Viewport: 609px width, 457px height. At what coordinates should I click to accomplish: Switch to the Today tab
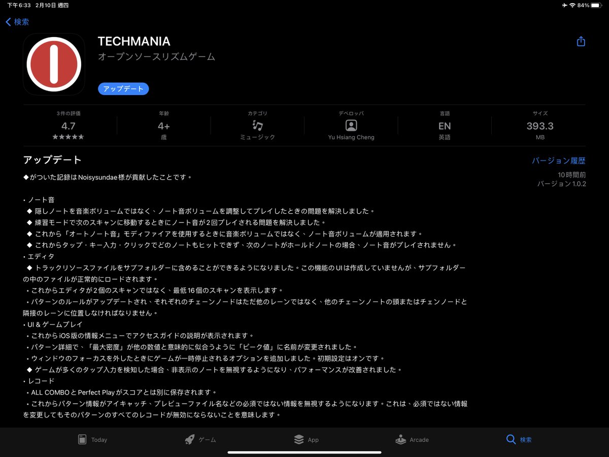tap(92, 440)
